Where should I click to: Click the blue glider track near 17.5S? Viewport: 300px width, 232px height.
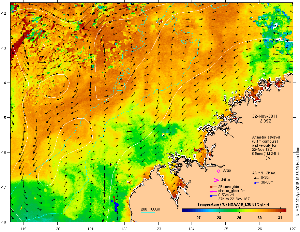tap(115, 206)
